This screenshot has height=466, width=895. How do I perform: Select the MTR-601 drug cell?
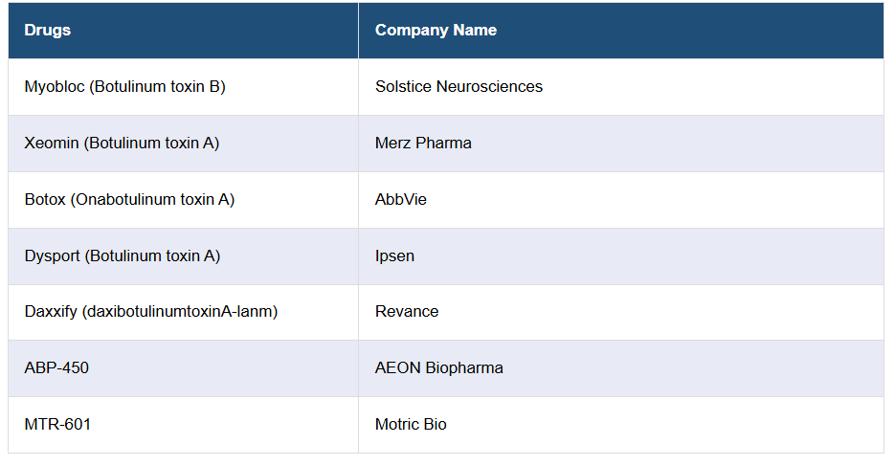point(57,425)
